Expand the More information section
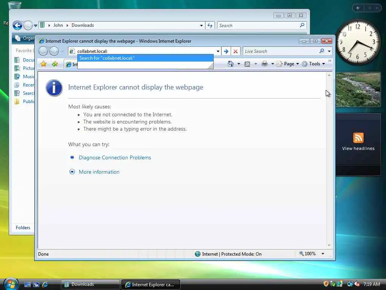Screen dimensions: 386x290 click(72, 172)
